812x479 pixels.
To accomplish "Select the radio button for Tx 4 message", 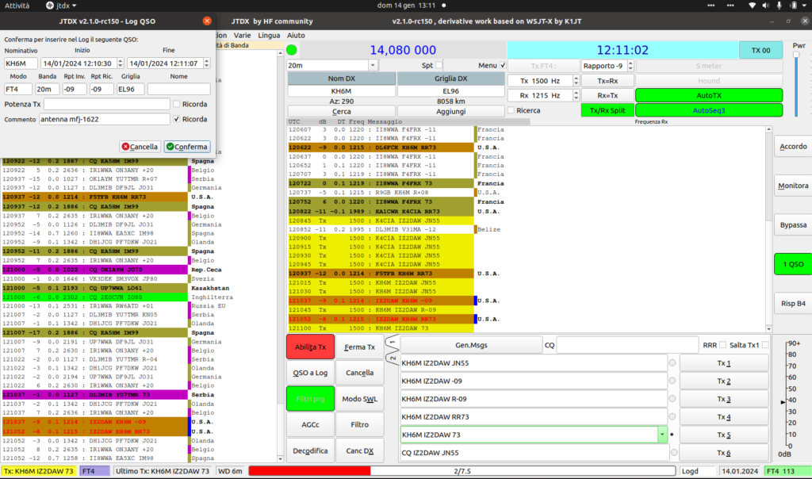I will click(x=672, y=416).
